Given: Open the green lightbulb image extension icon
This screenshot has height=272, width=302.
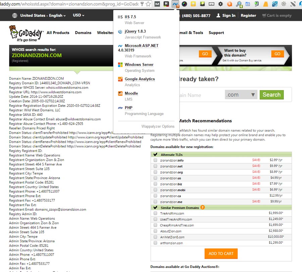Looking at the screenshot, I should click(202, 4).
